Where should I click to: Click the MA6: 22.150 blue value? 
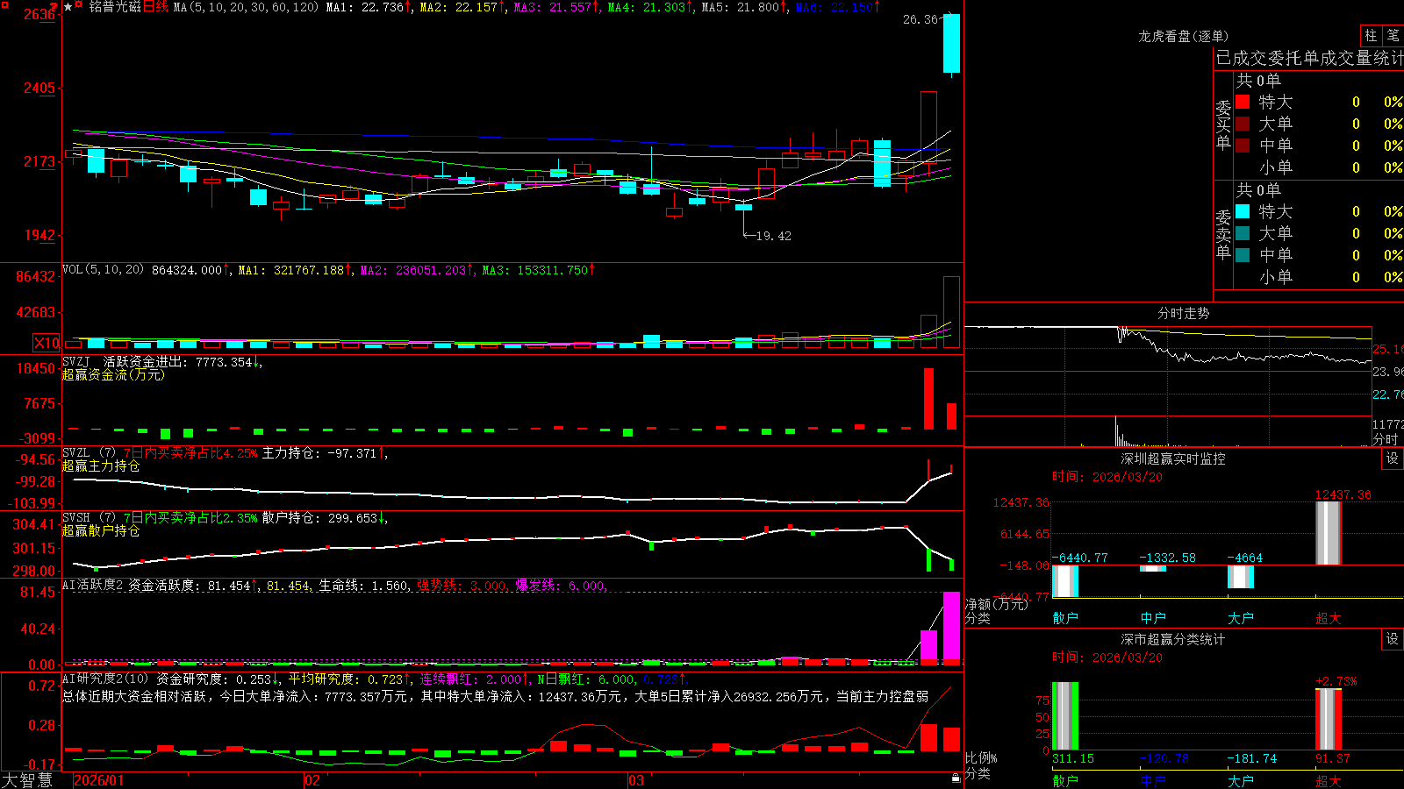click(838, 7)
